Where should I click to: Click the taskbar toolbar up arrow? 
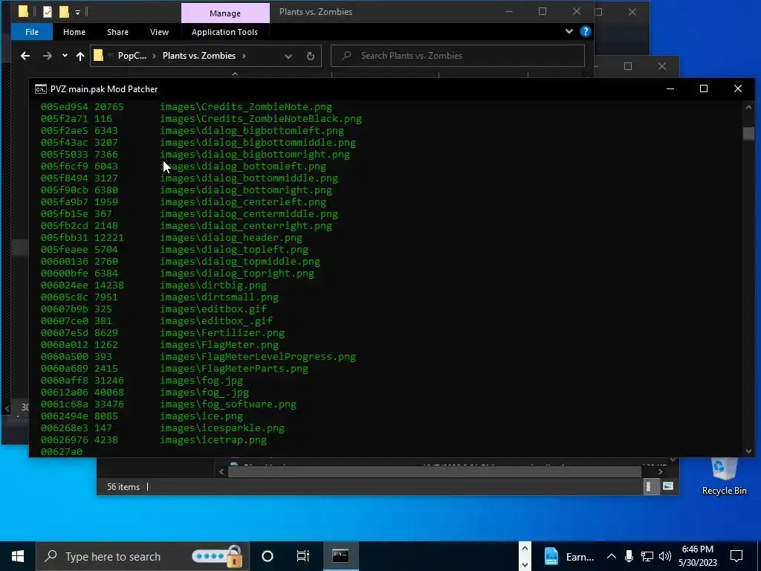(x=525, y=548)
